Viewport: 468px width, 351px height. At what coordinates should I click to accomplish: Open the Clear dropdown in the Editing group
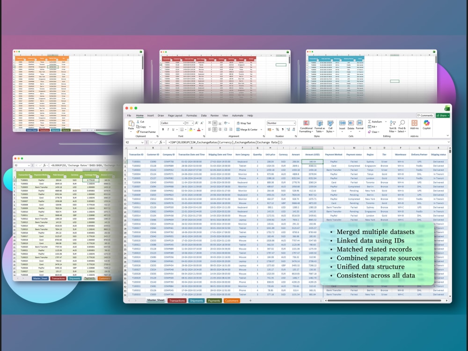pos(373,132)
